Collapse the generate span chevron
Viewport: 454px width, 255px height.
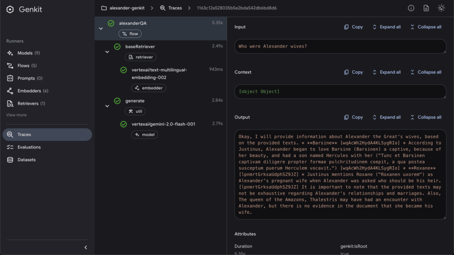click(x=107, y=106)
